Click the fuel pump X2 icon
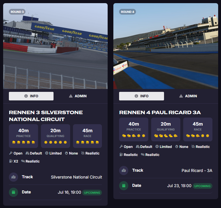This screenshot has height=208, width=221. click(x=11, y=161)
